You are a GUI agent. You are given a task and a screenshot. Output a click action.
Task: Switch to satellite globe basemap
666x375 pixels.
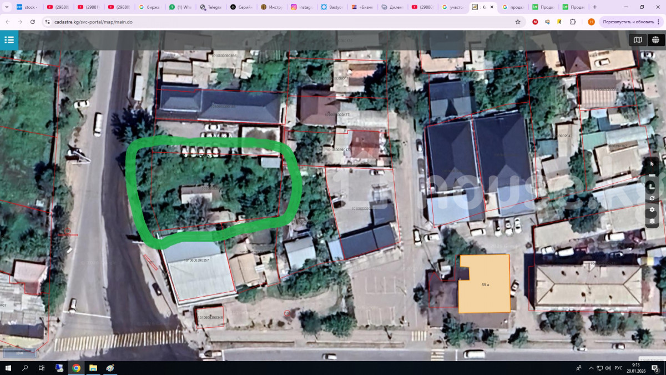tap(656, 40)
